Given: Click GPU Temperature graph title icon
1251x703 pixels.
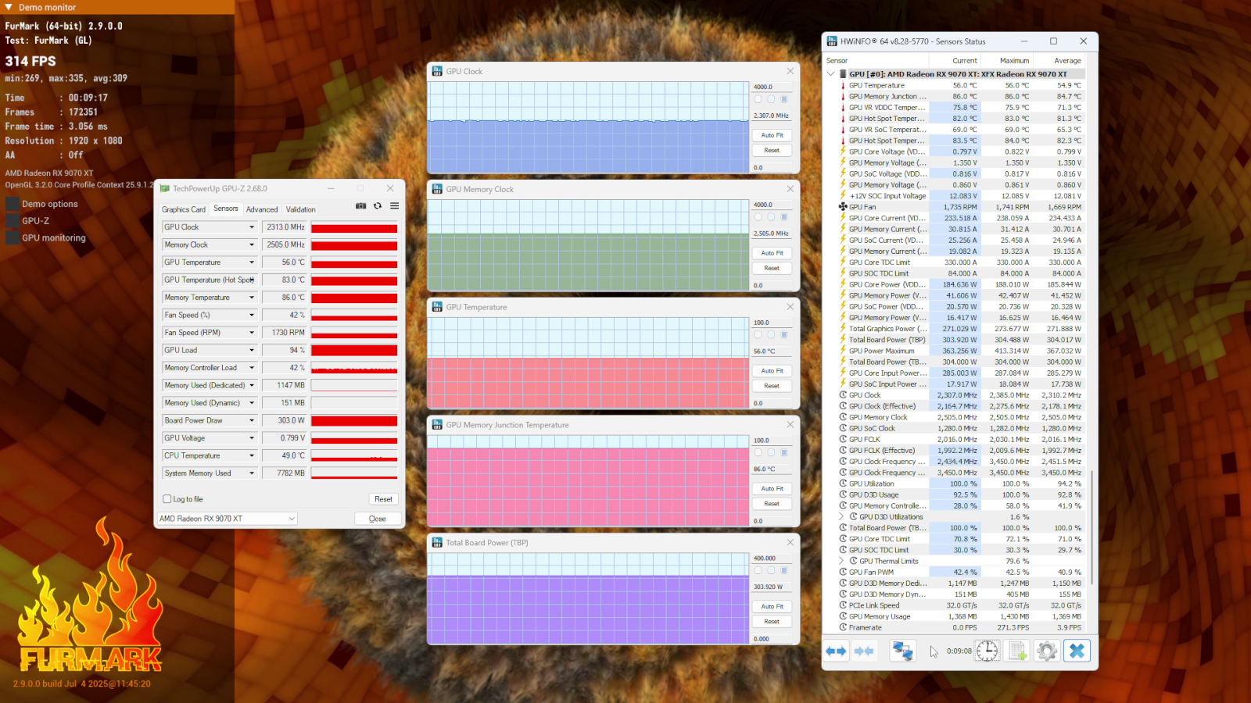Looking at the screenshot, I should pyautogui.click(x=437, y=307).
